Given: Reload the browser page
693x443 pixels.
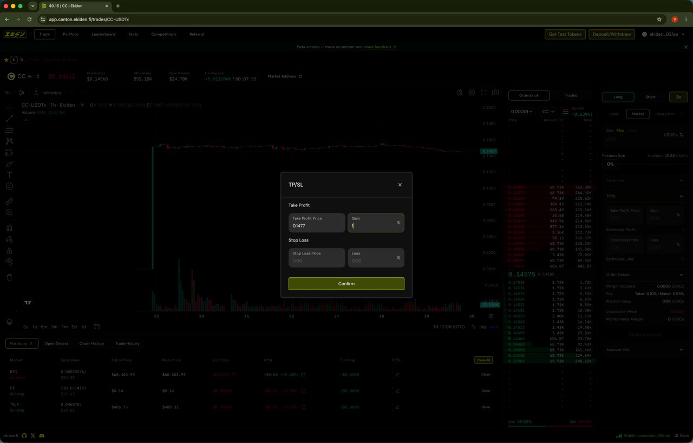Looking at the screenshot, I should point(29,19).
